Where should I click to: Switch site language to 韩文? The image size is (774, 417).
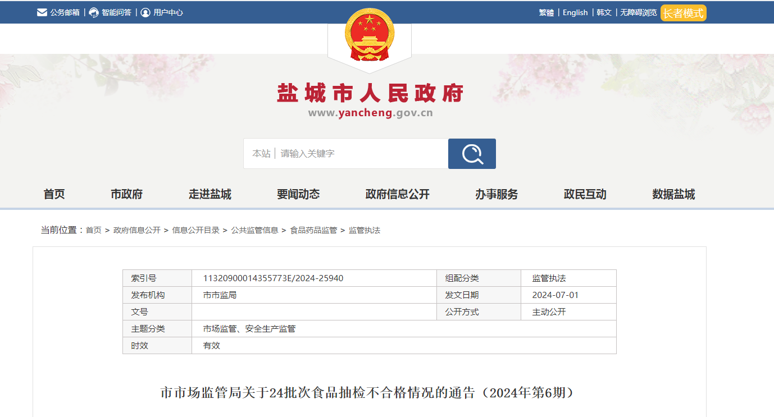(x=604, y=12)
